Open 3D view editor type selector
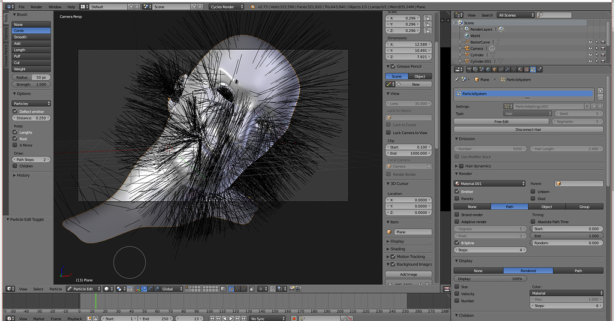This screenshot has height=321, width=614. (10, 289)
